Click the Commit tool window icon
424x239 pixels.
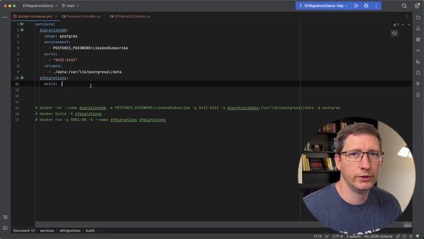point(418,50)
